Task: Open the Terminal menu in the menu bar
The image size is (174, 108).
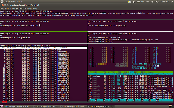Action: tap(27, 9)
